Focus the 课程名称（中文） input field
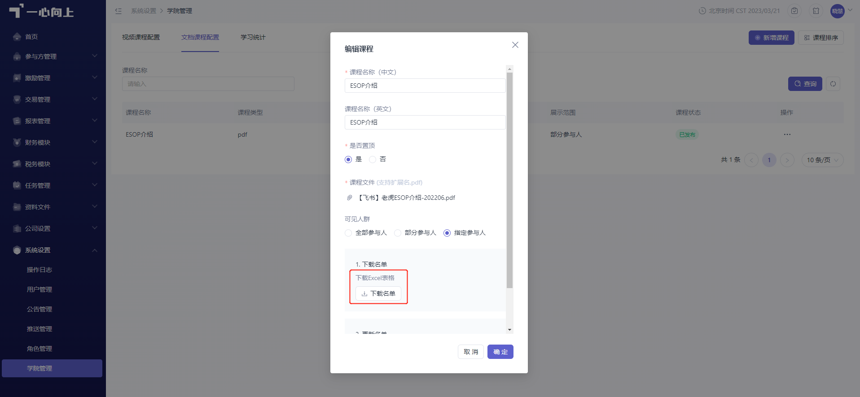Image resolution: width=860 pixels, height=397 pixels. (425, 86)
